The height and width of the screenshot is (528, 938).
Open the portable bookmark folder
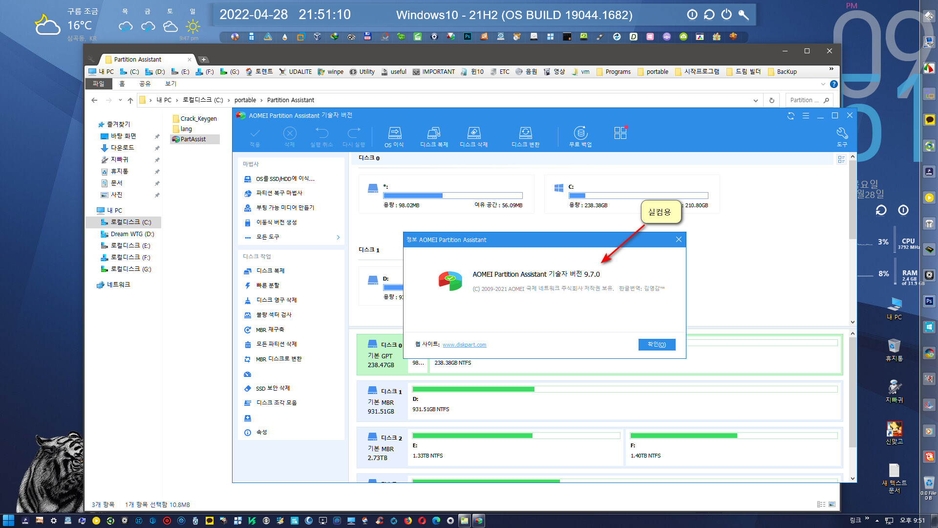click(x=653, y=72)
